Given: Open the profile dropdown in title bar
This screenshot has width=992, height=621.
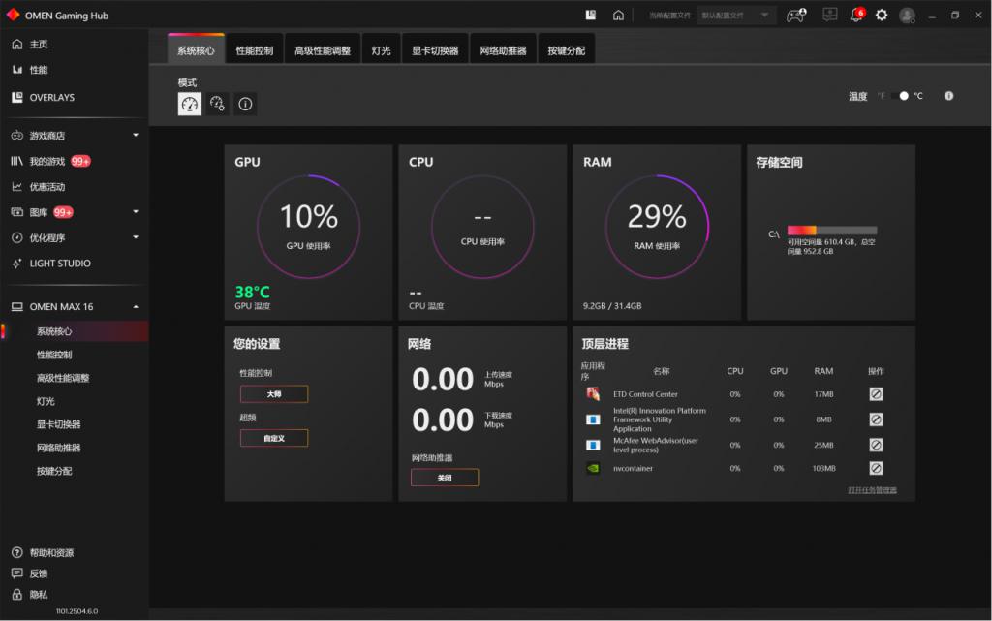Looking at the screenshot, I should 735,16.
